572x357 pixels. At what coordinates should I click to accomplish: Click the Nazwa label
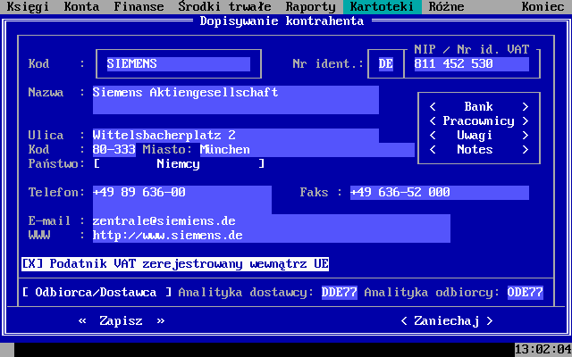tap(46, 93)
